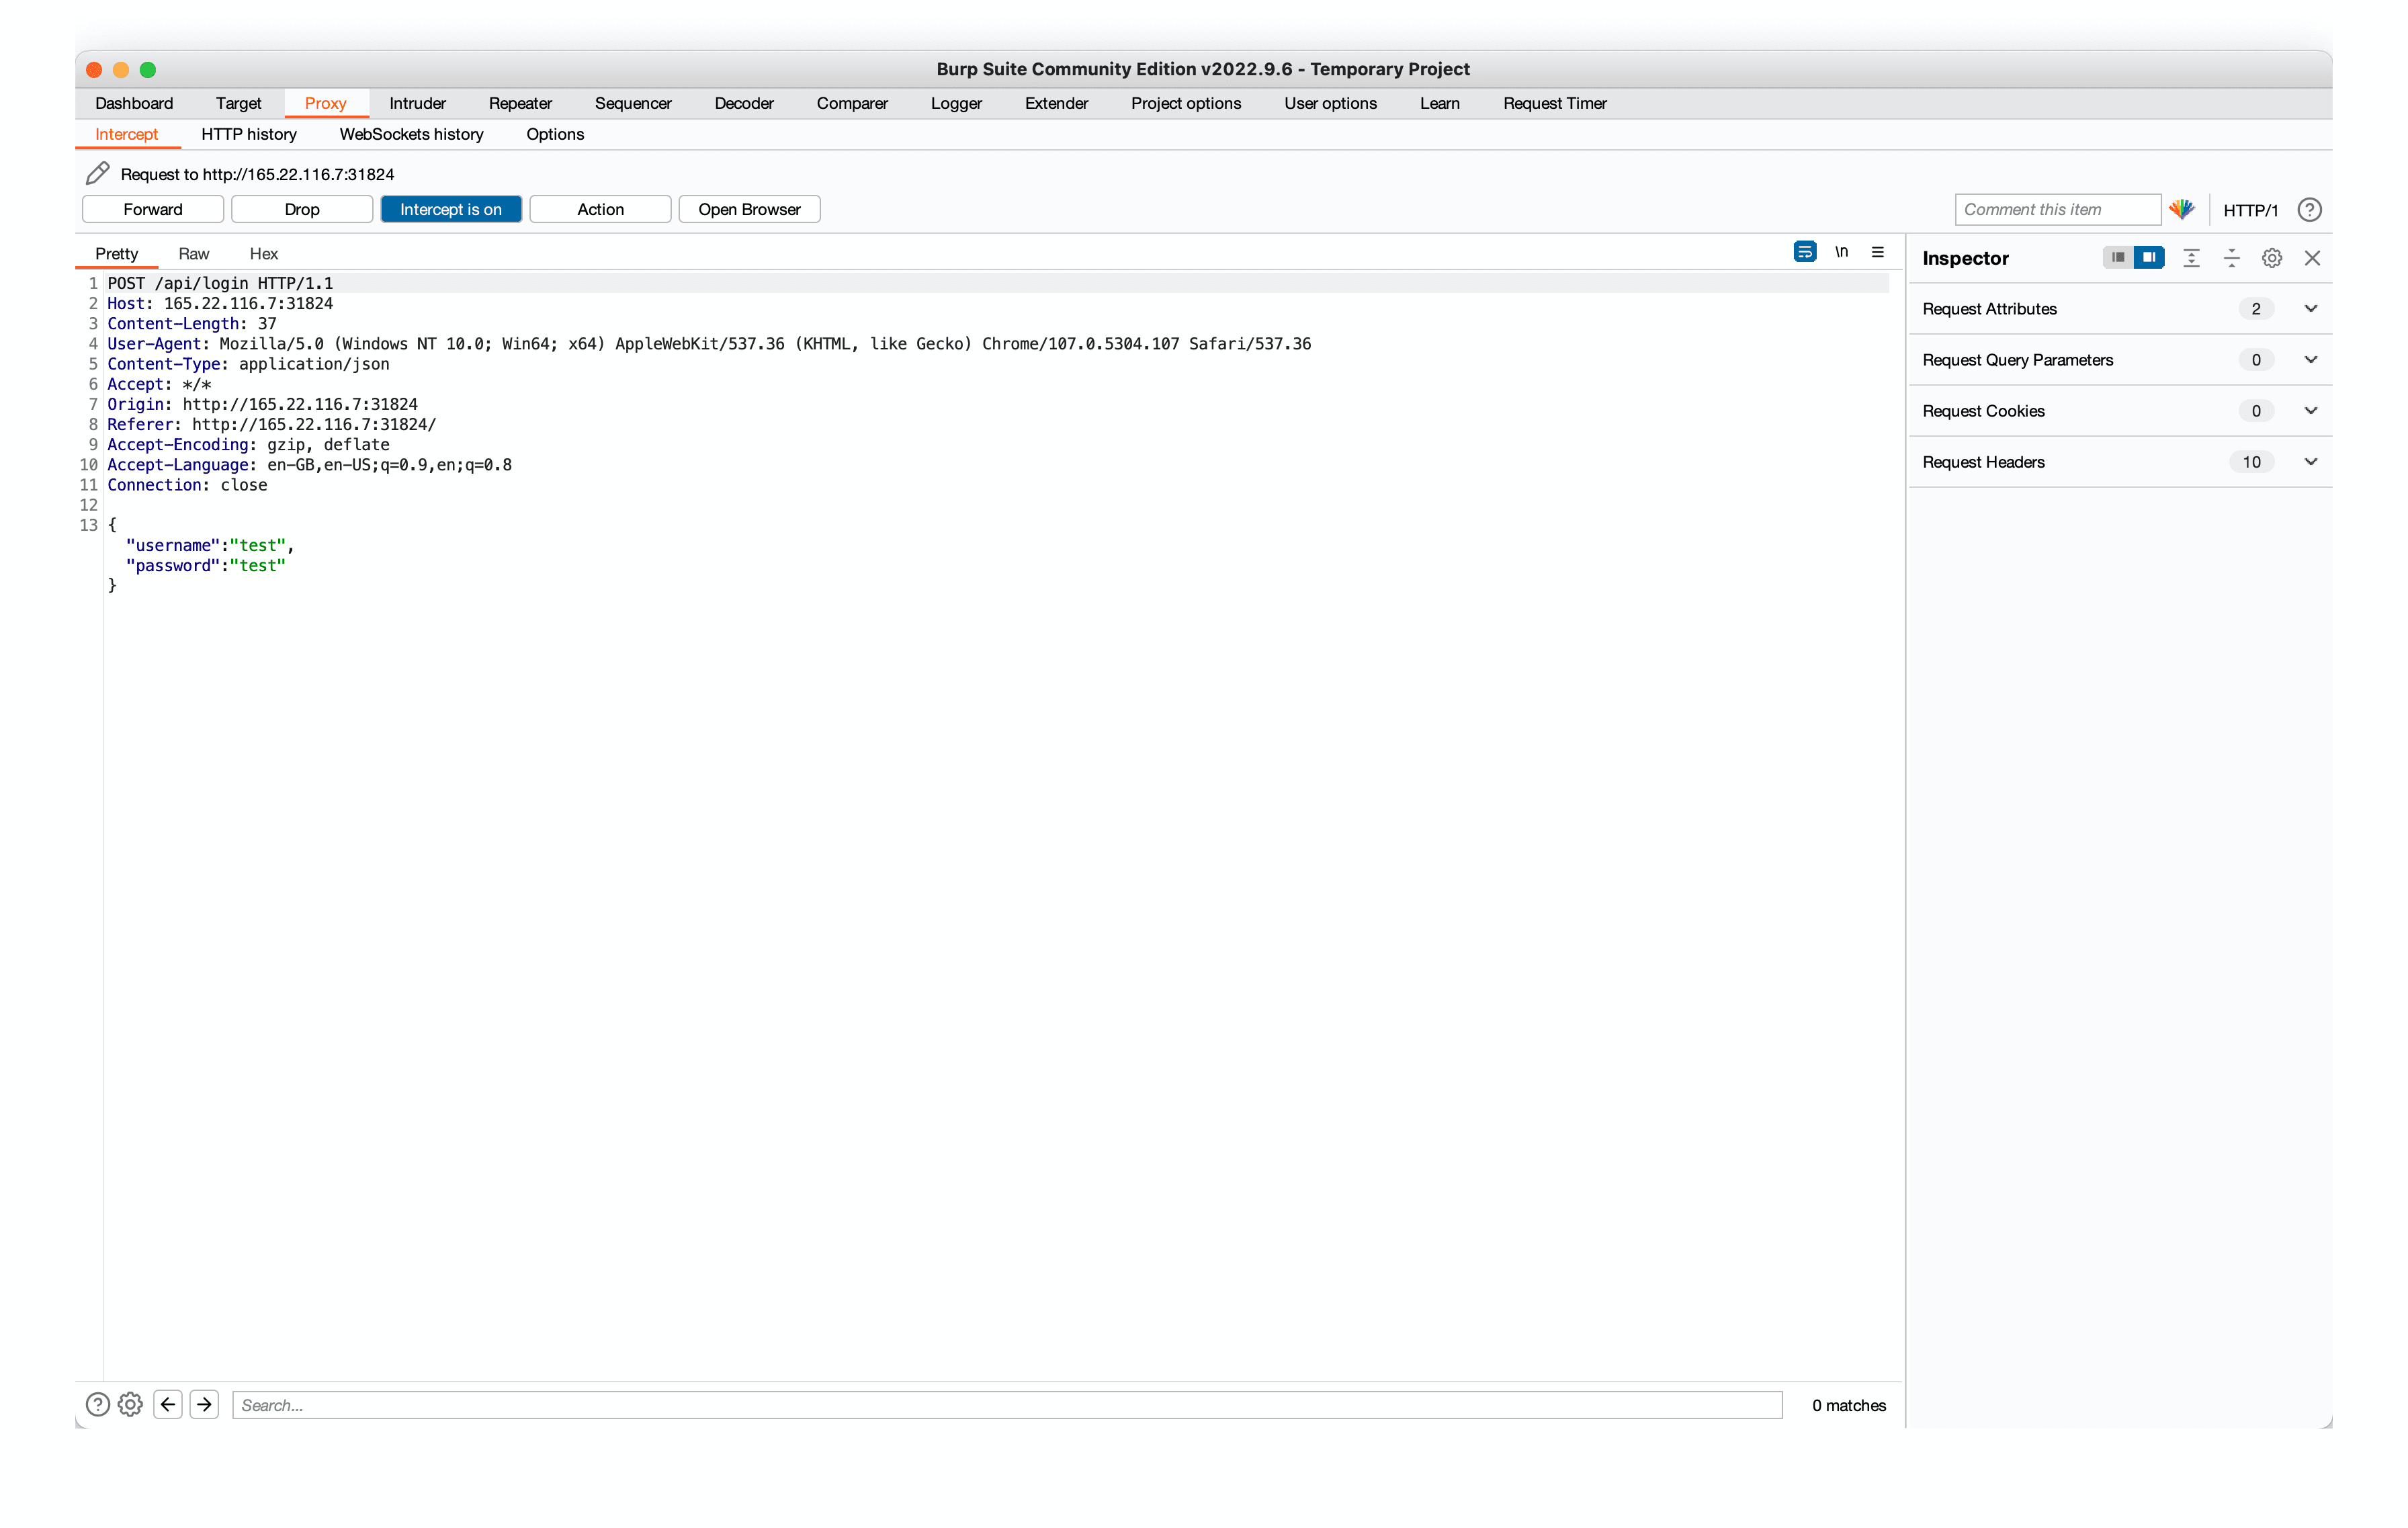The image size is (2408, 1528).
Task: Open the Repeater tab
Action: coord(520,103)
